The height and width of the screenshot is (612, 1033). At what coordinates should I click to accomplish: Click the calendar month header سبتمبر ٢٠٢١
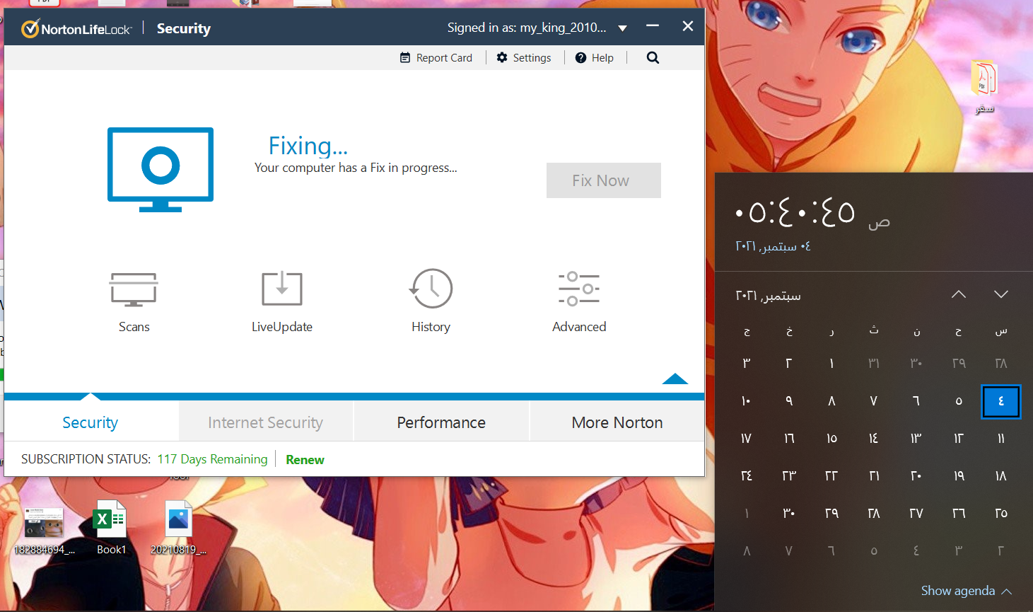point(768,296)
